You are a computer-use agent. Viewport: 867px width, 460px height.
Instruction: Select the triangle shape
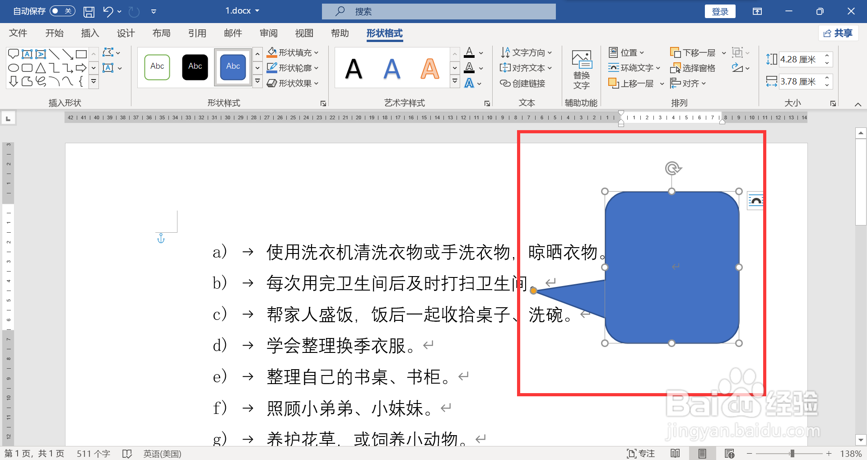41,68
